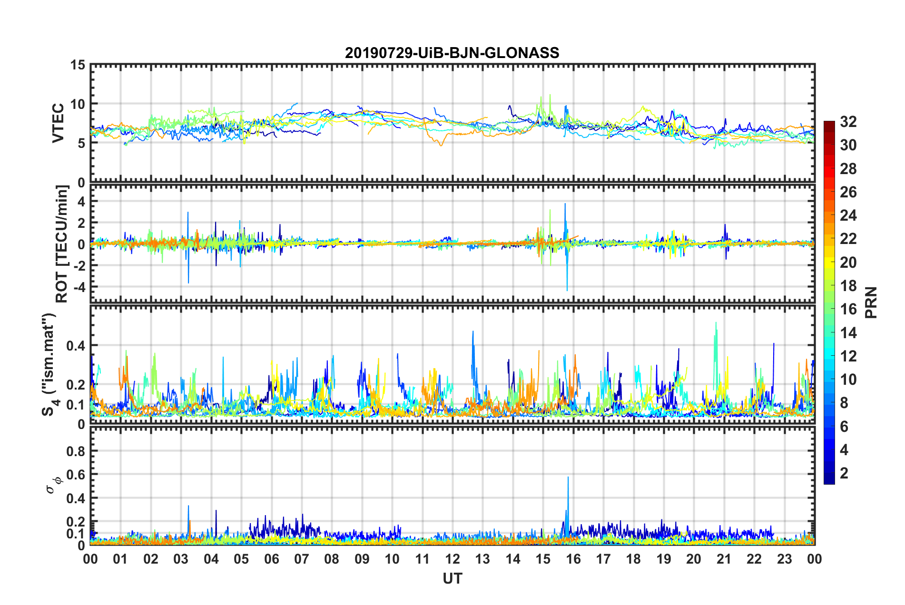This screenshot has width=905, height=605.
Task: Select hour tick label 09
Action: tap(362, 559)
